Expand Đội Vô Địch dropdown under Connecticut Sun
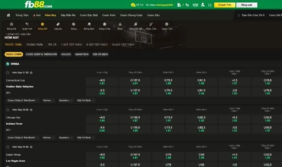Image resolution: width=282 pixels, height=167 pixels. pos(85,100)
